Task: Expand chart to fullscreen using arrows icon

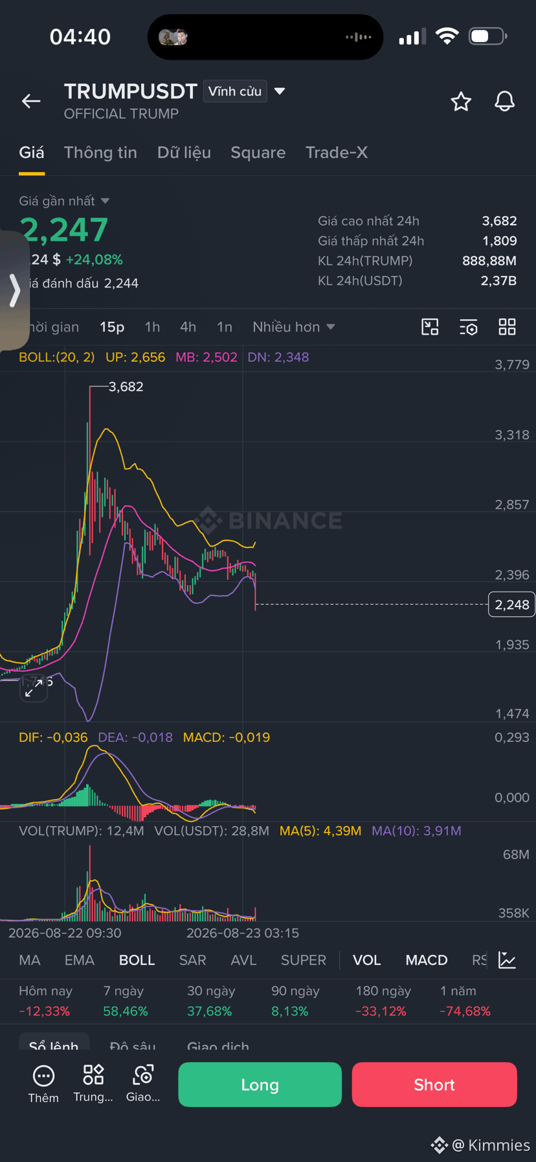Action: [34, 689]
